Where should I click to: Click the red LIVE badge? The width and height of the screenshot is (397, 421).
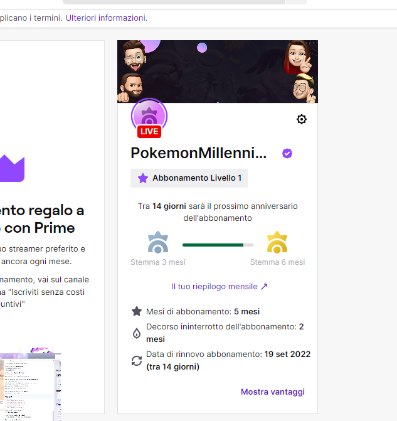pyautogui.click(x=149, y=131)
